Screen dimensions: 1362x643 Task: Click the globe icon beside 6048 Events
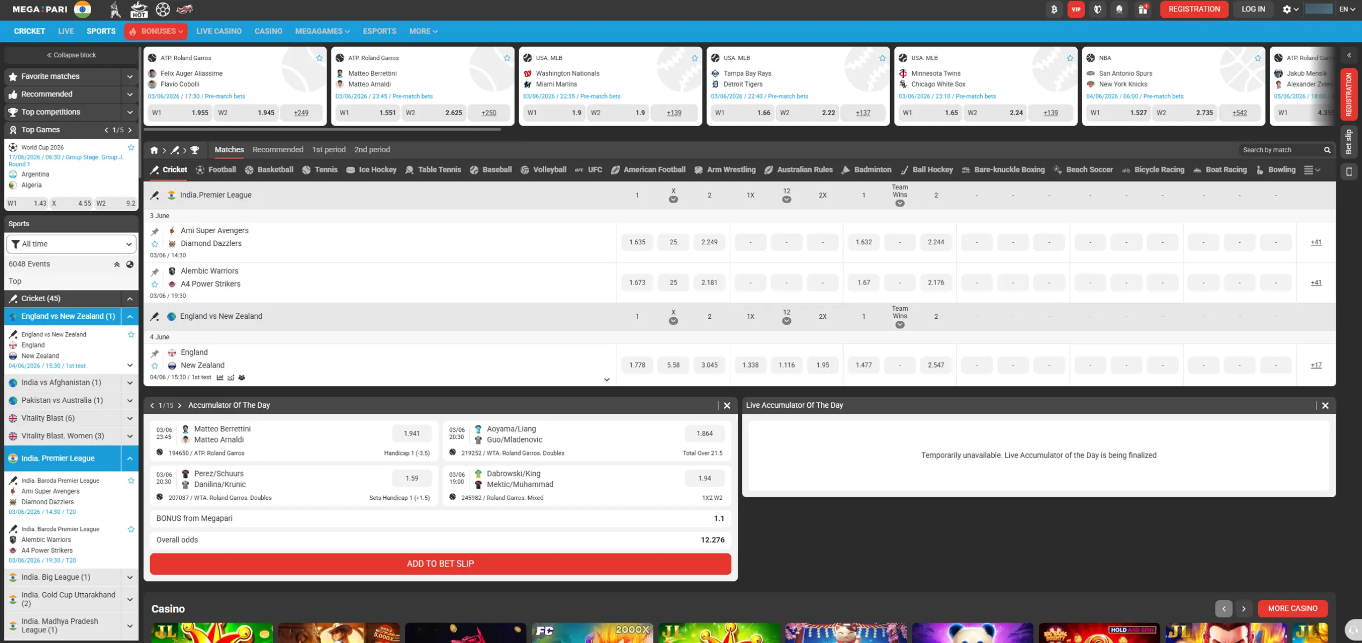[x=130, y=264]
